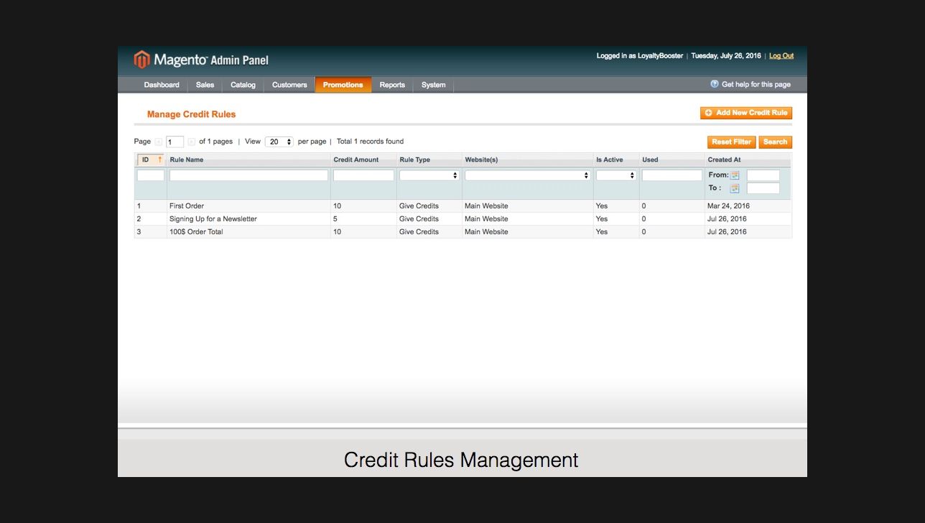Open the Customers menu

tap(289, 85)
